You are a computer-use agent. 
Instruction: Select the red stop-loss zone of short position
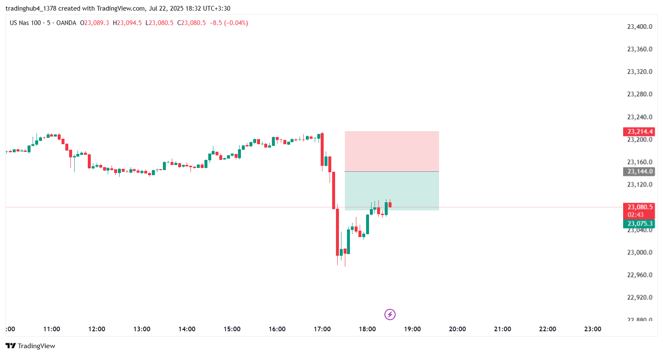point(392,151)
